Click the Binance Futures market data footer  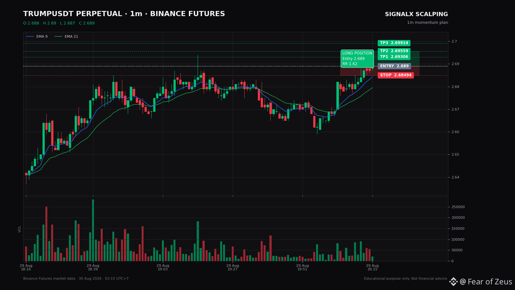click(76, 279)
